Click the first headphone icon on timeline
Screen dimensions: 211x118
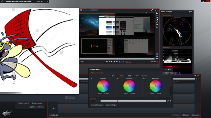coord(196,79)
